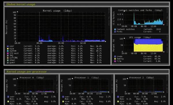This screenshot has width=173, height=105.
Task: Open the Processor 2 (1day) graph
Action: pos(142,90)
